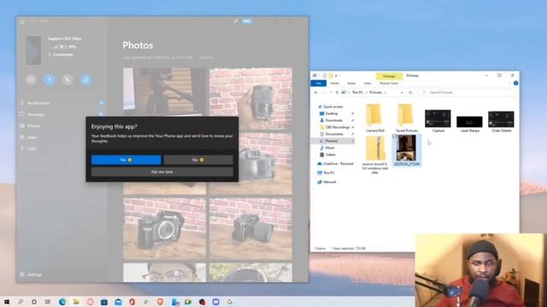Toggle phone volume mute quick action
Viewport: 547px width, 307px height.
tap(68, 79)
